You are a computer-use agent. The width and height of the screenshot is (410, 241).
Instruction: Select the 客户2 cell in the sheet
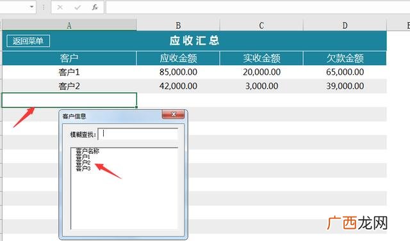pos(69,86)
